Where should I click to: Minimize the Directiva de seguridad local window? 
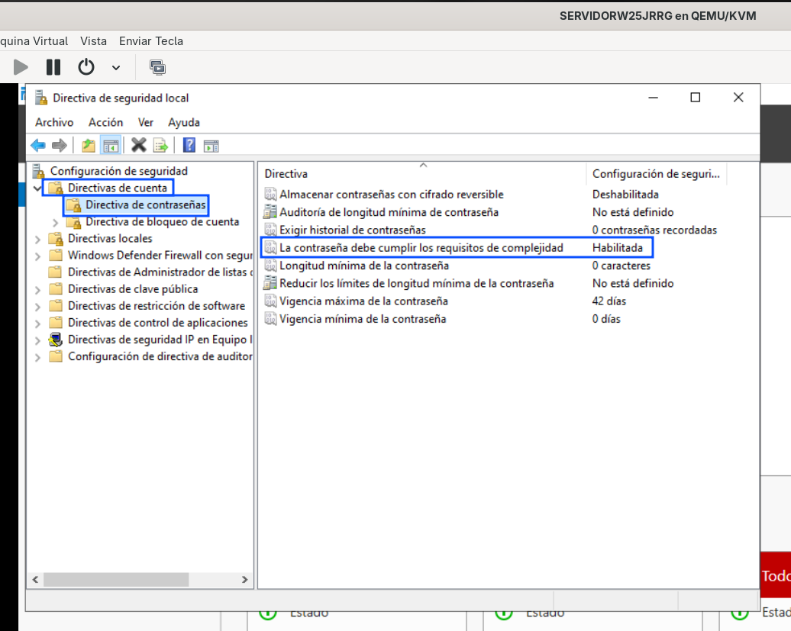click(x=654, y=97)
